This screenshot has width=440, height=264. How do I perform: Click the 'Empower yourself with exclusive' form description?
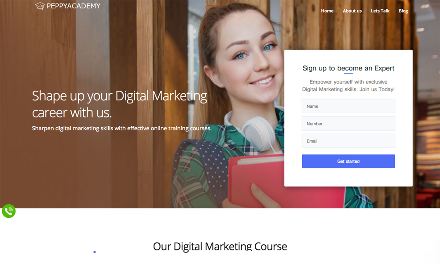tap(348, 82)
